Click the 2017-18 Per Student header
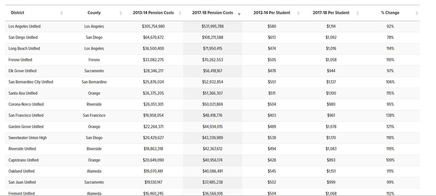 pyautogui.click(x=331, y=13)
